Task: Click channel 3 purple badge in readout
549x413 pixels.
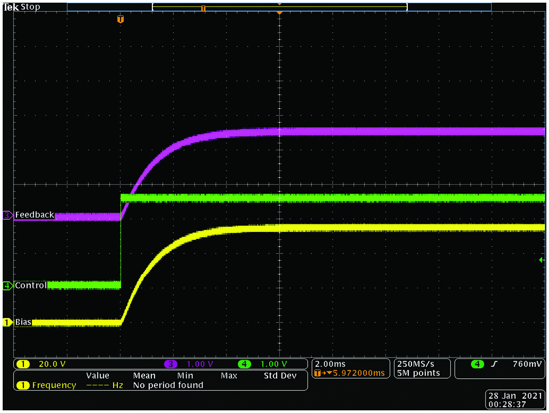Action: (x=171, y=365)
